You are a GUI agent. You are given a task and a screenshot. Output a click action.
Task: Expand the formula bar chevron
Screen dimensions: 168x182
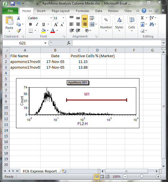pos(164,43)
